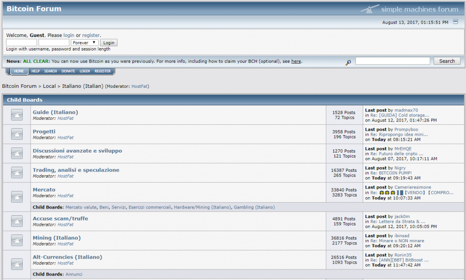Open the Mining (Italiano) board
This screenshot has height=280, width=466.
(56, 238)
